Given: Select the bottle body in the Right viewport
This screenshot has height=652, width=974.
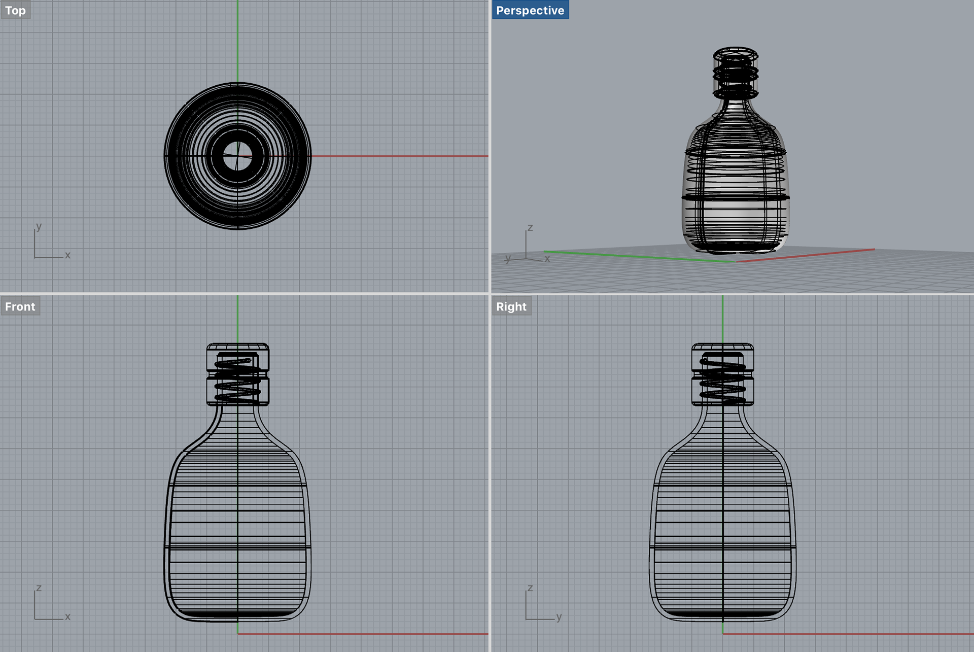Looking at the screenshot, I should click(722, 512).
